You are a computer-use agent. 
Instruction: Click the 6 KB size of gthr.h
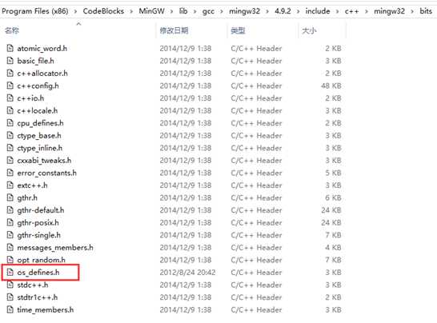[333, 197]
